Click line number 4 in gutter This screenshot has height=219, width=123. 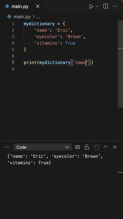click(x=13, y=43)
